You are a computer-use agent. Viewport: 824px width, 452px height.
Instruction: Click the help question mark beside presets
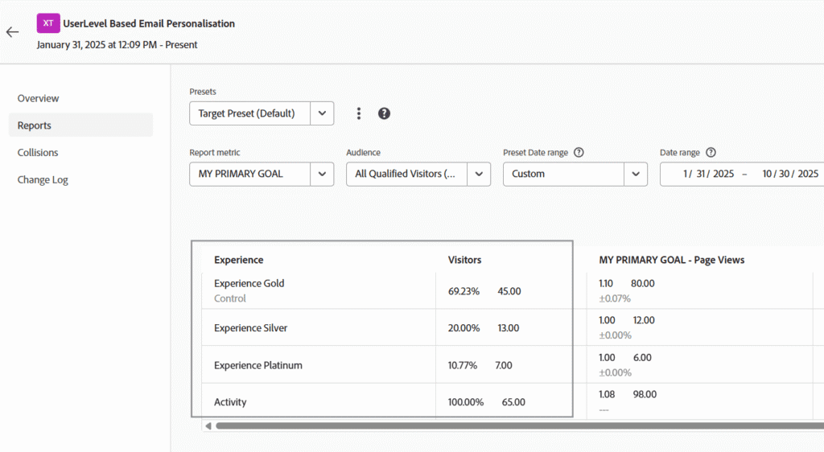click(x=384, y=113)
